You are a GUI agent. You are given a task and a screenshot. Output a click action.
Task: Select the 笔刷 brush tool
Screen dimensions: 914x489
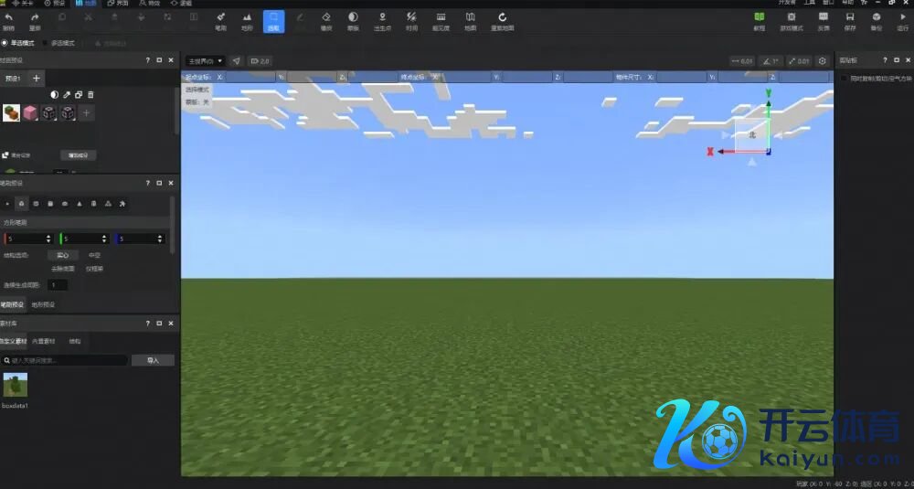pos(220,20)
